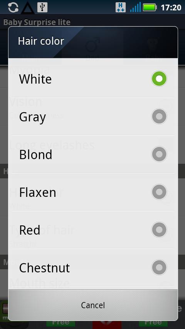185x329 pixels.
Task: Tap the USB connection status icon
Action: [42, 7]
